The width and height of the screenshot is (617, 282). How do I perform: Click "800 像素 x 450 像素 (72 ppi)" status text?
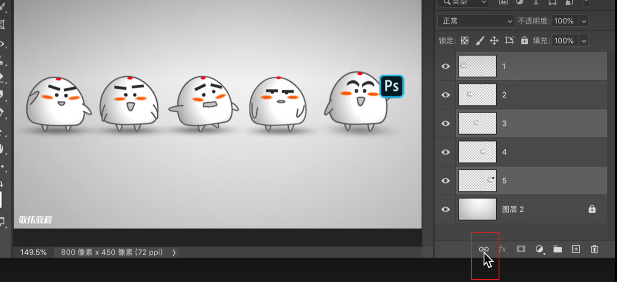point(112,252)
